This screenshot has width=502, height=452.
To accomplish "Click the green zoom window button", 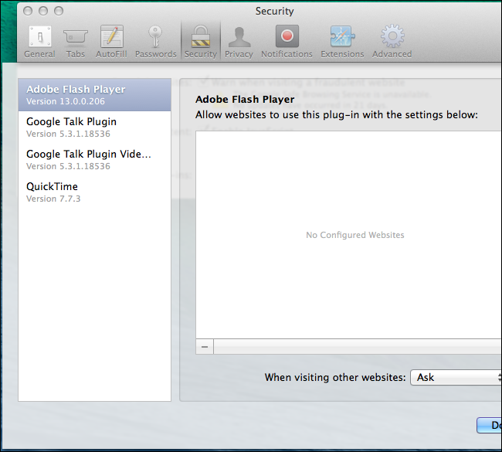I will coord(59,11).
